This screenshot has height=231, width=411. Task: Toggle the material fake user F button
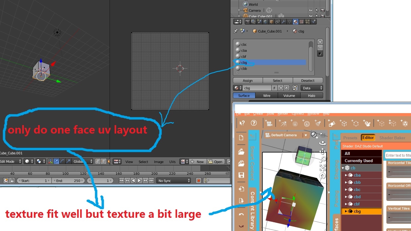pyautogui.click(x=274, y=88)
